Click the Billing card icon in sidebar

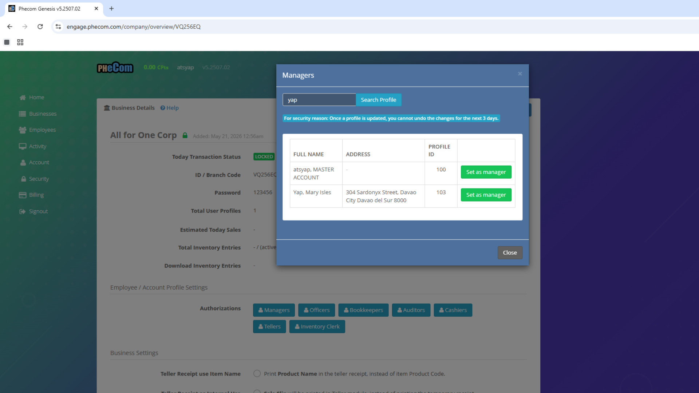pos(23,195)
